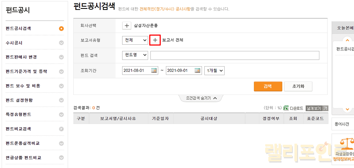
Task: Click the 넓게보기 widen view button
Action: click(x=317, y=108)
